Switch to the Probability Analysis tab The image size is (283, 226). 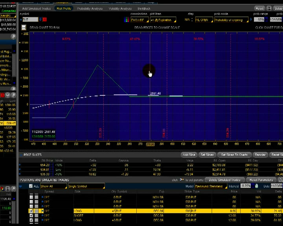pyautogui.click(x=90, y=9)
